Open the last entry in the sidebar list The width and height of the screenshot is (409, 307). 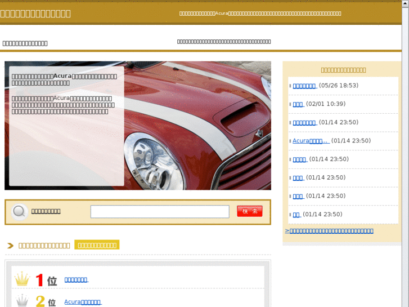(296, 215)
